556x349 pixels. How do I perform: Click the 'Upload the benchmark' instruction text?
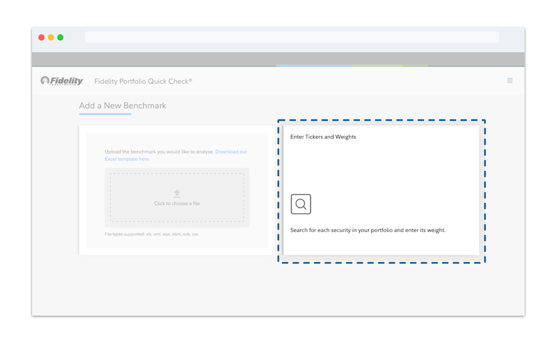pyautogui.click(x=160, y=152)
